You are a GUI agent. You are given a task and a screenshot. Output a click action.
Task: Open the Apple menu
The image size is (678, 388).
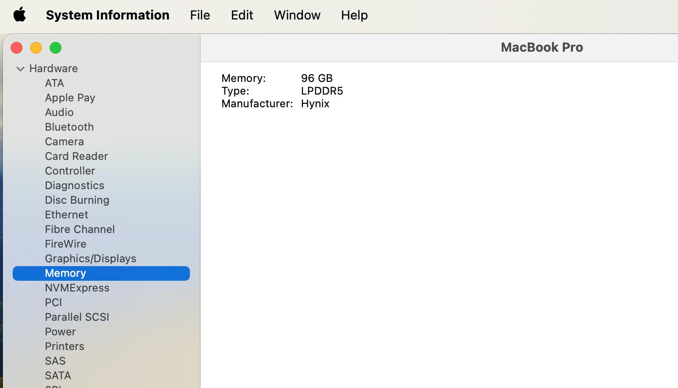coord(19,15)
